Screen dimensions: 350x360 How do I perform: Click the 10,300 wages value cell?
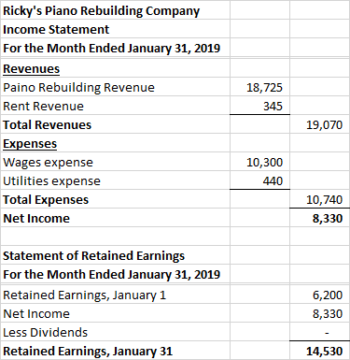point(259,162)
